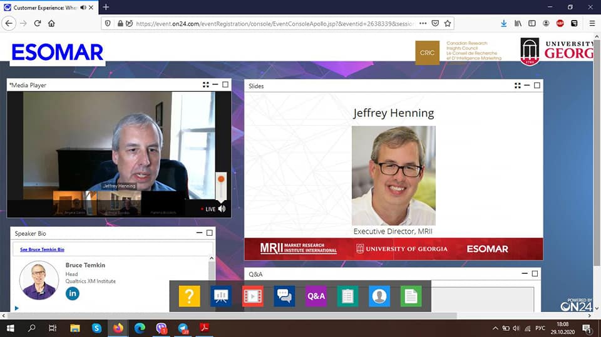Toggle fullscreen on the Slides panel
Viewport: 601px width, 337px height.
(517, 86)
